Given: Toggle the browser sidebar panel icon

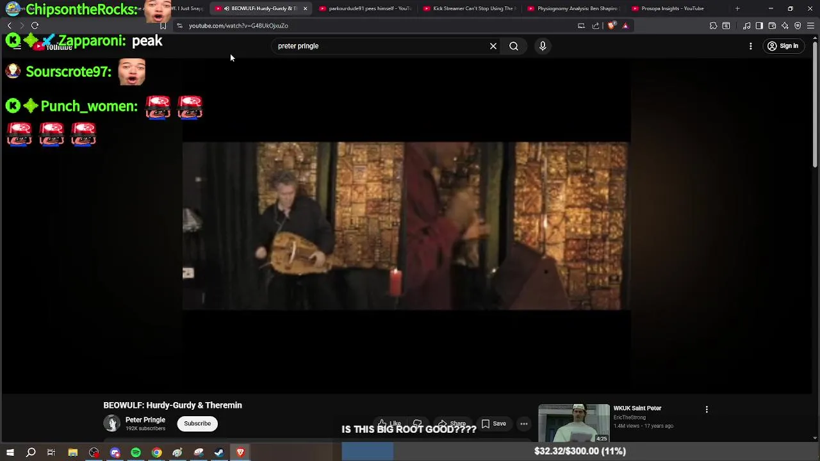Looking at the screenshot, I should tap(759, 26).
